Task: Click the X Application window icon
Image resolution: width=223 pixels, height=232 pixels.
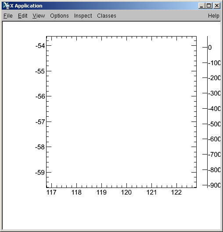Action: click(6, 6)
